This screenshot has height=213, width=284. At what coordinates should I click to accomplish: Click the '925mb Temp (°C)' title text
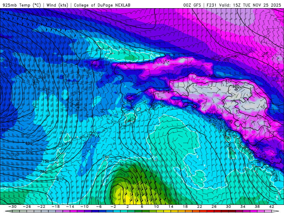click(22, 5)
